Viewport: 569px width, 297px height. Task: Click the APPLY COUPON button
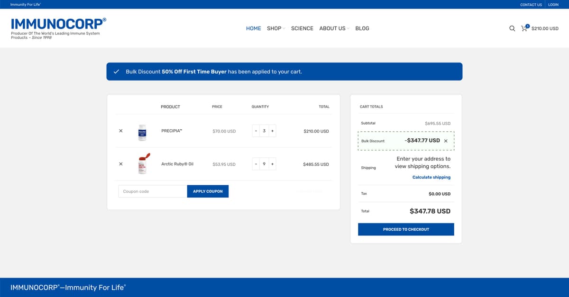click(x=208, y=191)
